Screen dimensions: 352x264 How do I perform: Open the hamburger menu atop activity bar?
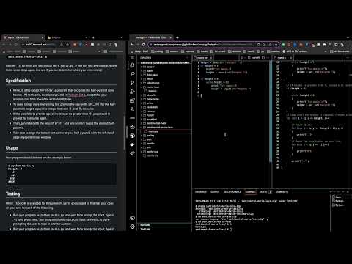[x=132, y=58]
